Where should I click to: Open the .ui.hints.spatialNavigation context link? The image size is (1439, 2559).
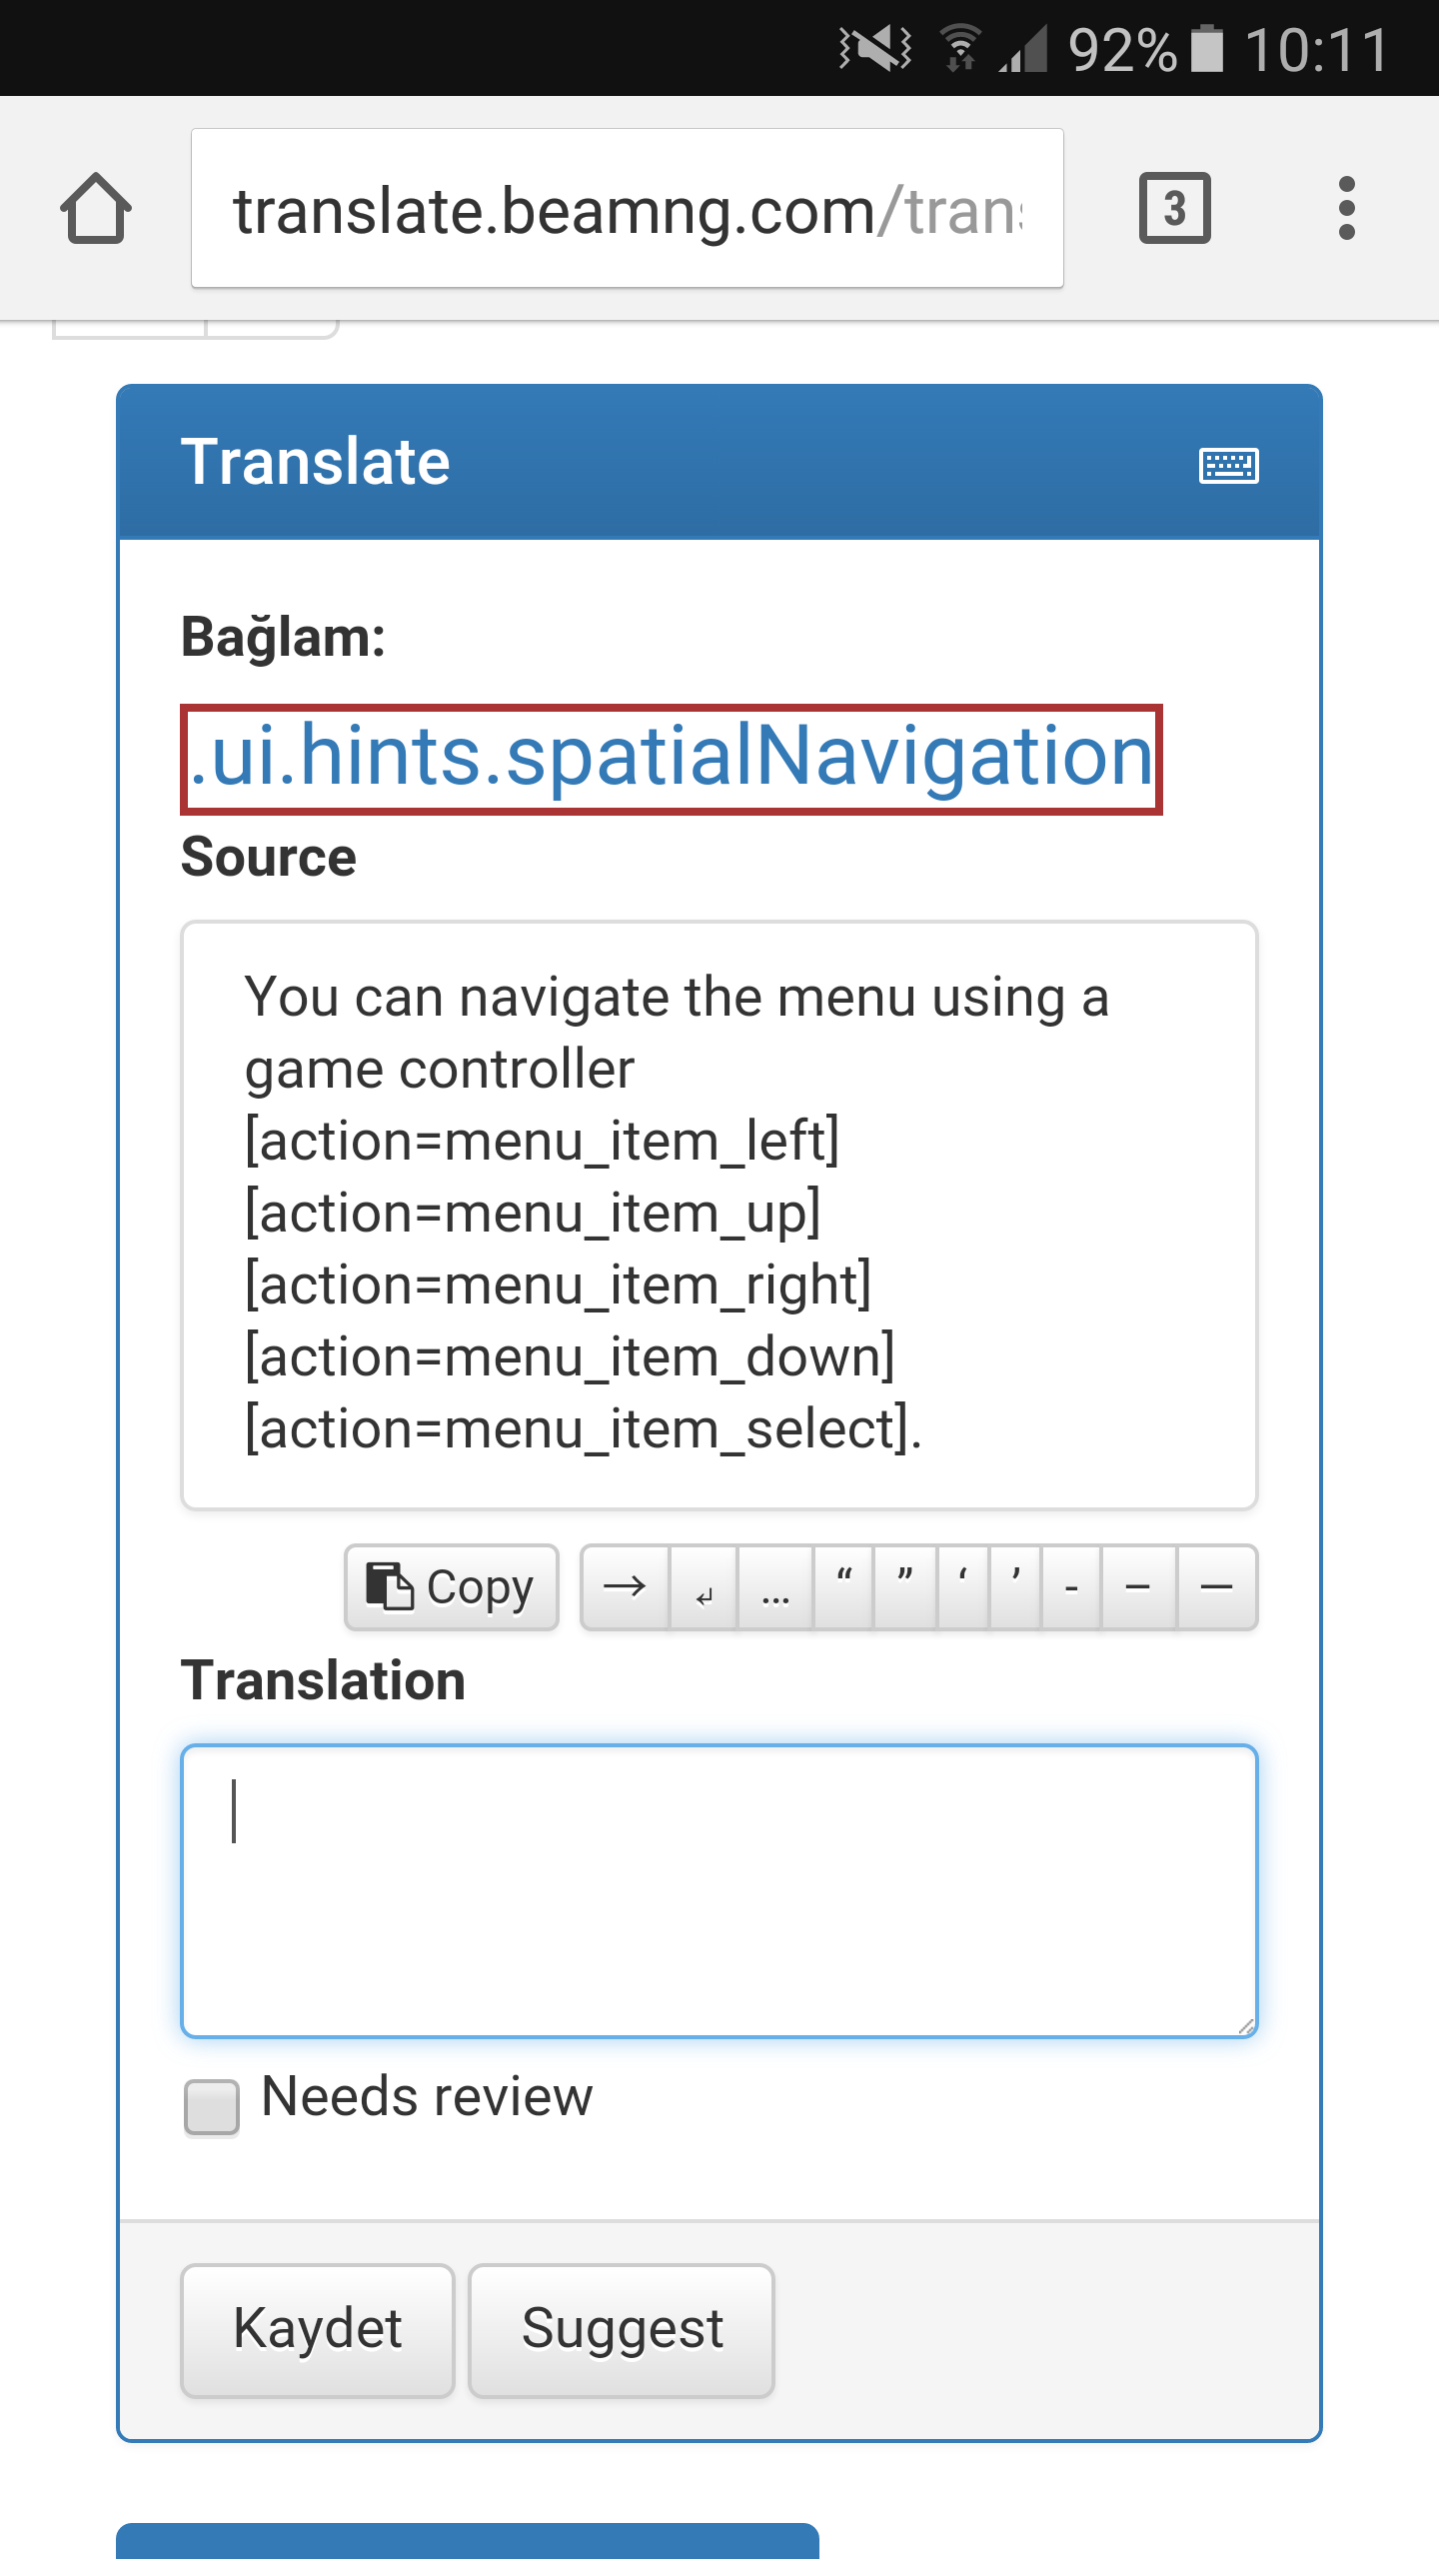click(672, 758)
